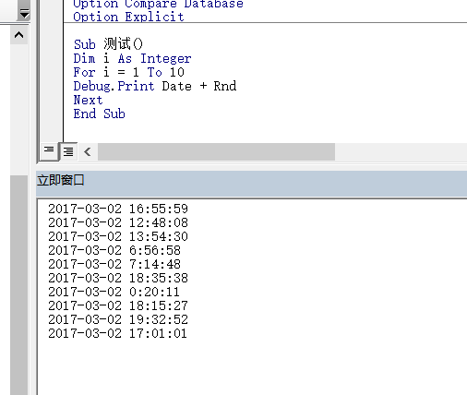Place cursor on Dim i As Integer

(132, 58)
